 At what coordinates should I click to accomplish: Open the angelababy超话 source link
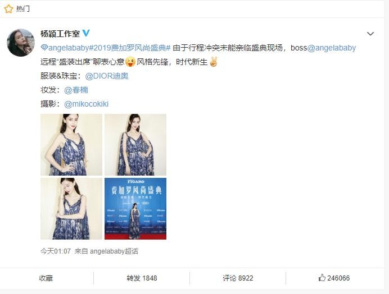click(114, 251)
